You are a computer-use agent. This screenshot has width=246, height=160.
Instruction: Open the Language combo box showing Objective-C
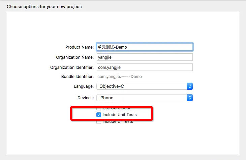[145, 86]
